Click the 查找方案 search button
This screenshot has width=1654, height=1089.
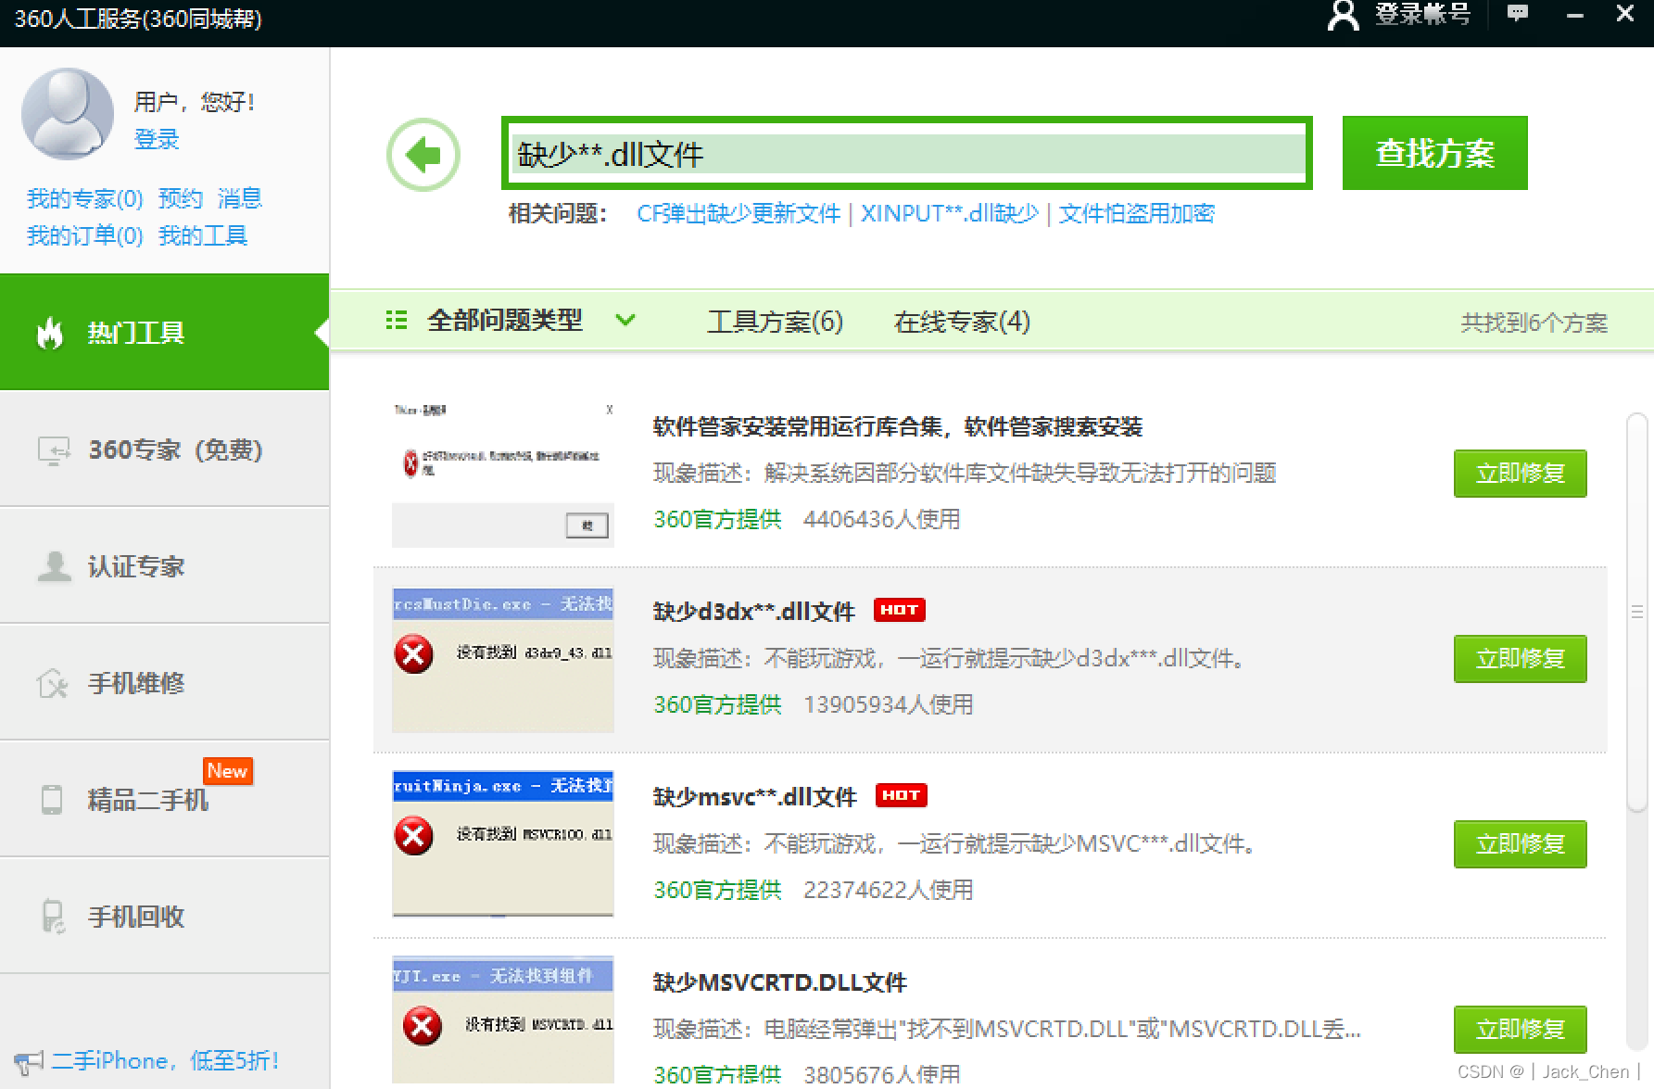[x=1434, y=153]
